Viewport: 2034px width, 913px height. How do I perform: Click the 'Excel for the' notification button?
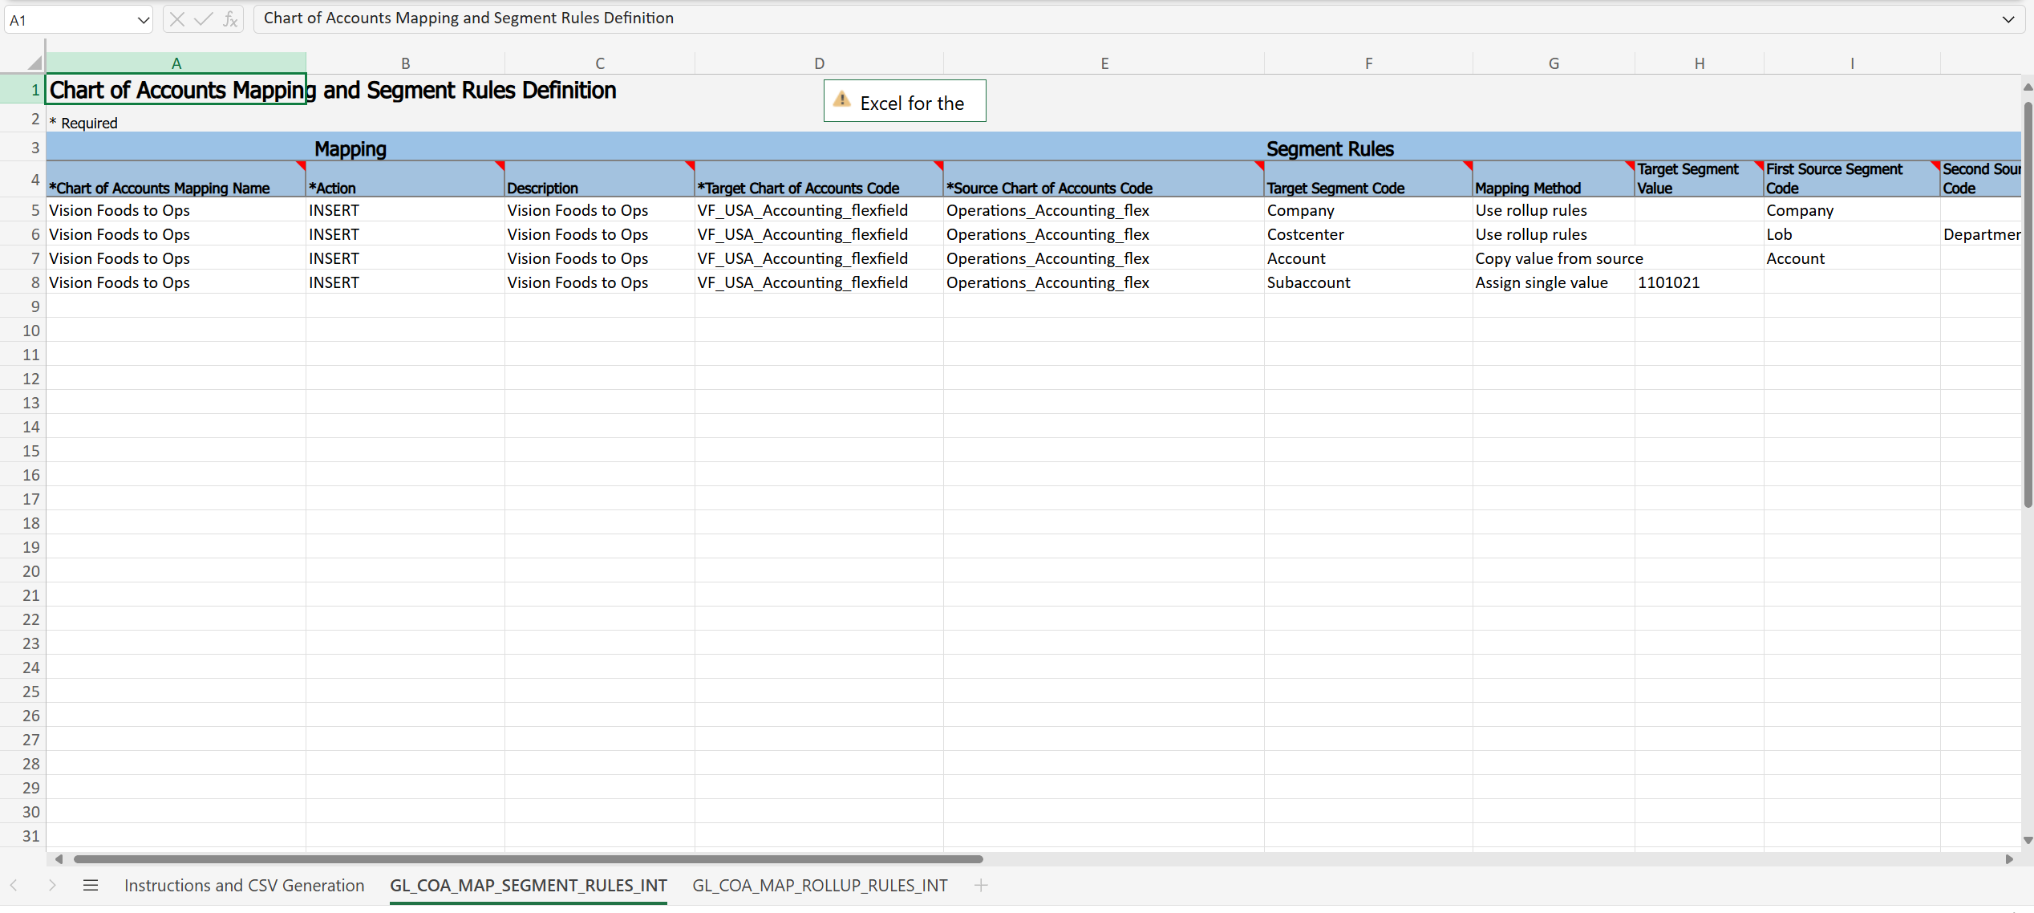tap(904, 101)
